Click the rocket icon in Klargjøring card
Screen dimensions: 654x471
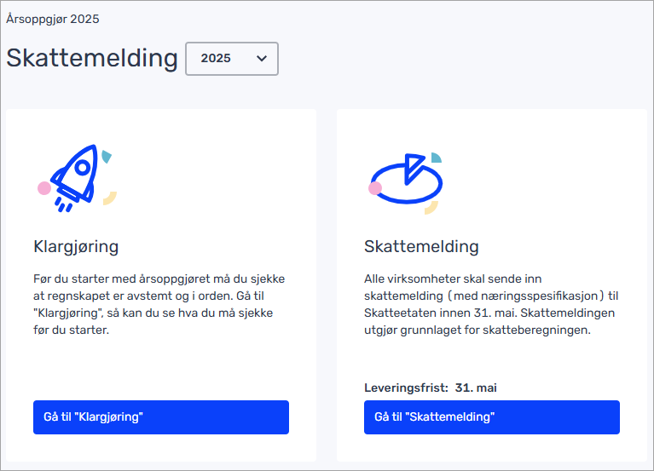pyautogui.click(x=73, y=176)
